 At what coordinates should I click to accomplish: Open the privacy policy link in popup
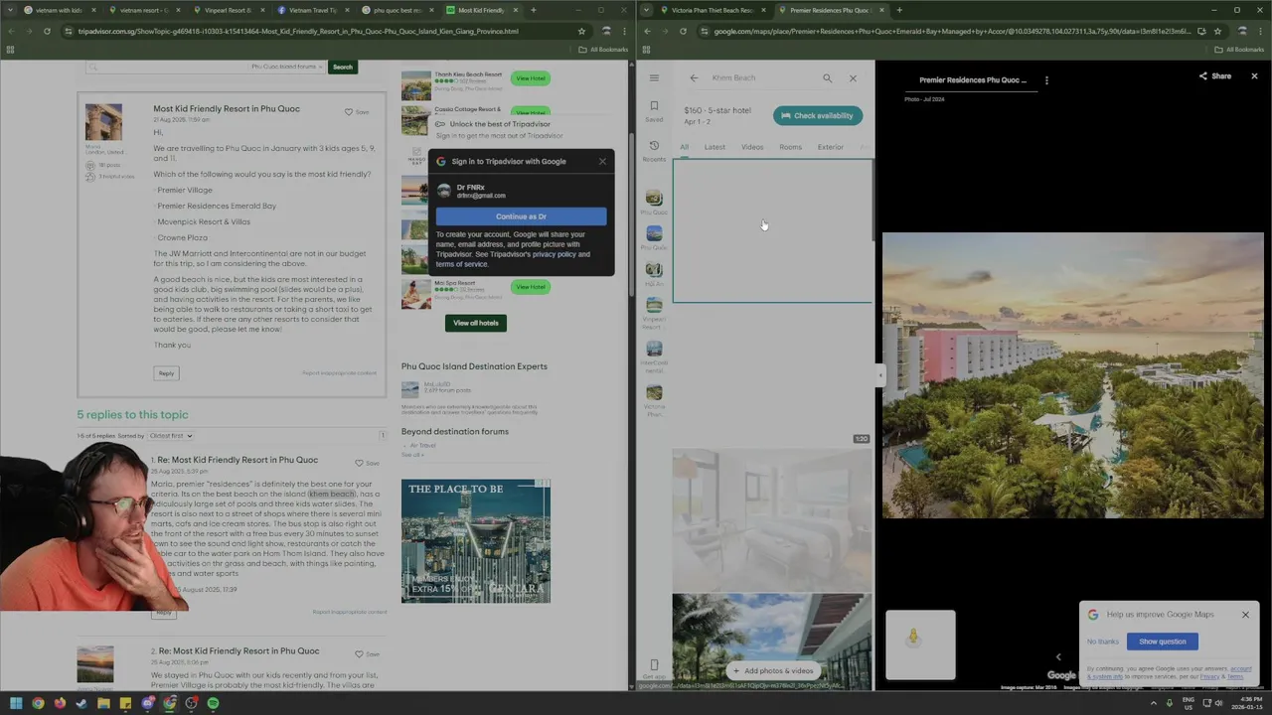pos(554,254)
